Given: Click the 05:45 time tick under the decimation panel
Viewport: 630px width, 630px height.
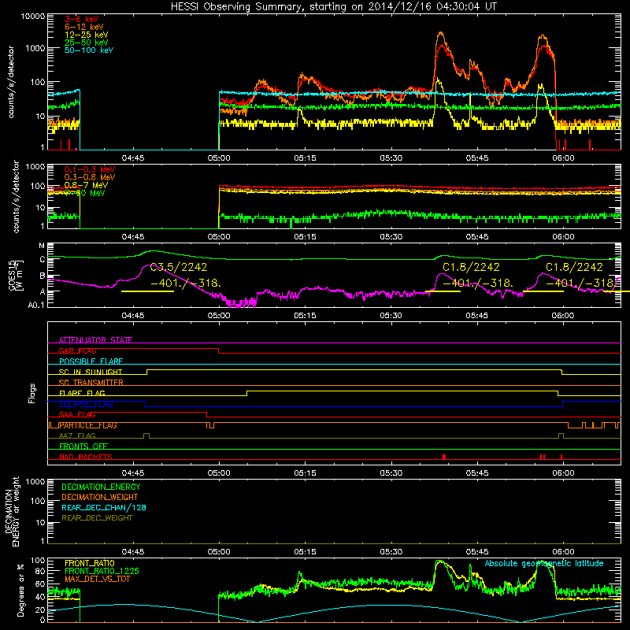Looking at the screenshot, I should point(477,552).
